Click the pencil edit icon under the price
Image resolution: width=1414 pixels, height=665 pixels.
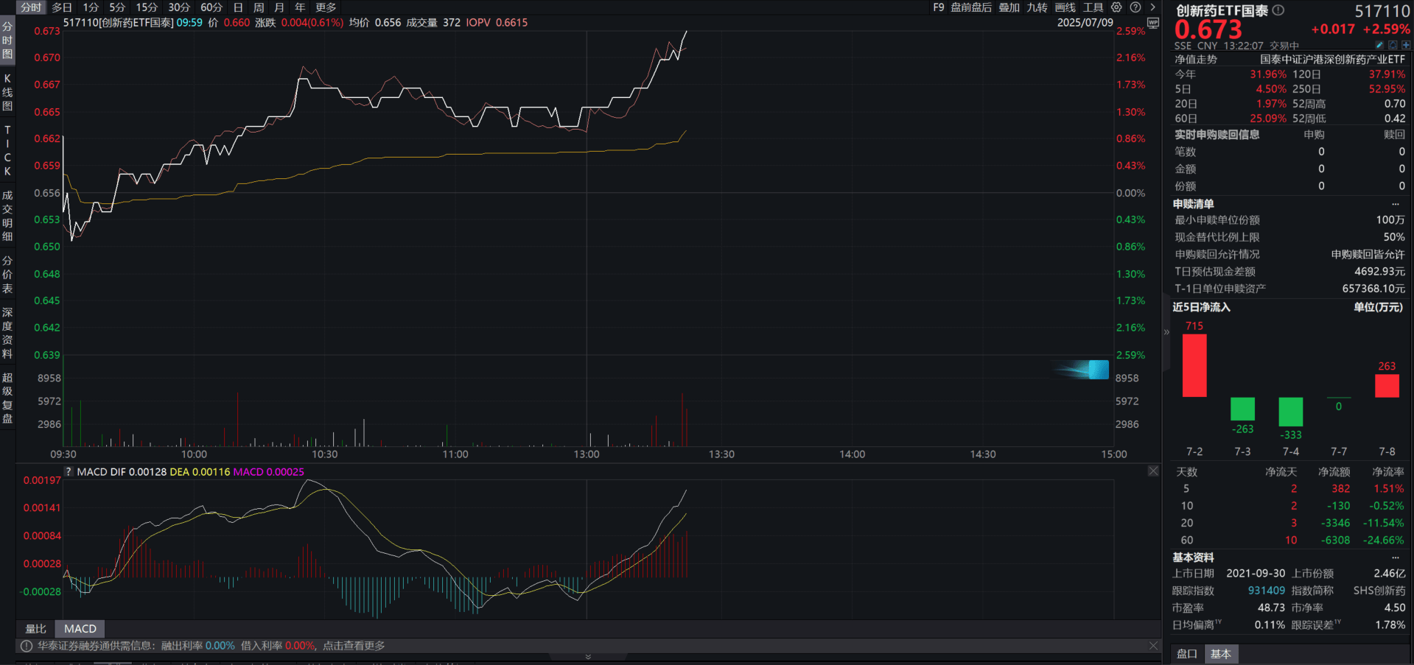tap(1380, 46)
